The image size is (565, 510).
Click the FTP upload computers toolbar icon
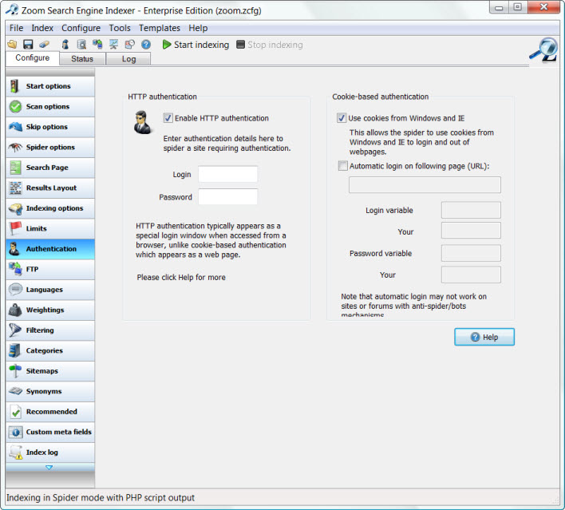97,45
